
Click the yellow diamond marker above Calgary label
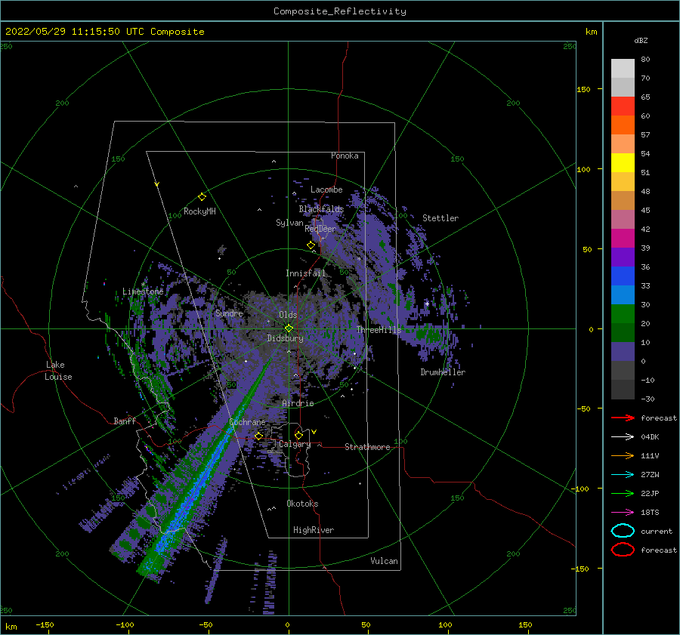click(298, 435)
